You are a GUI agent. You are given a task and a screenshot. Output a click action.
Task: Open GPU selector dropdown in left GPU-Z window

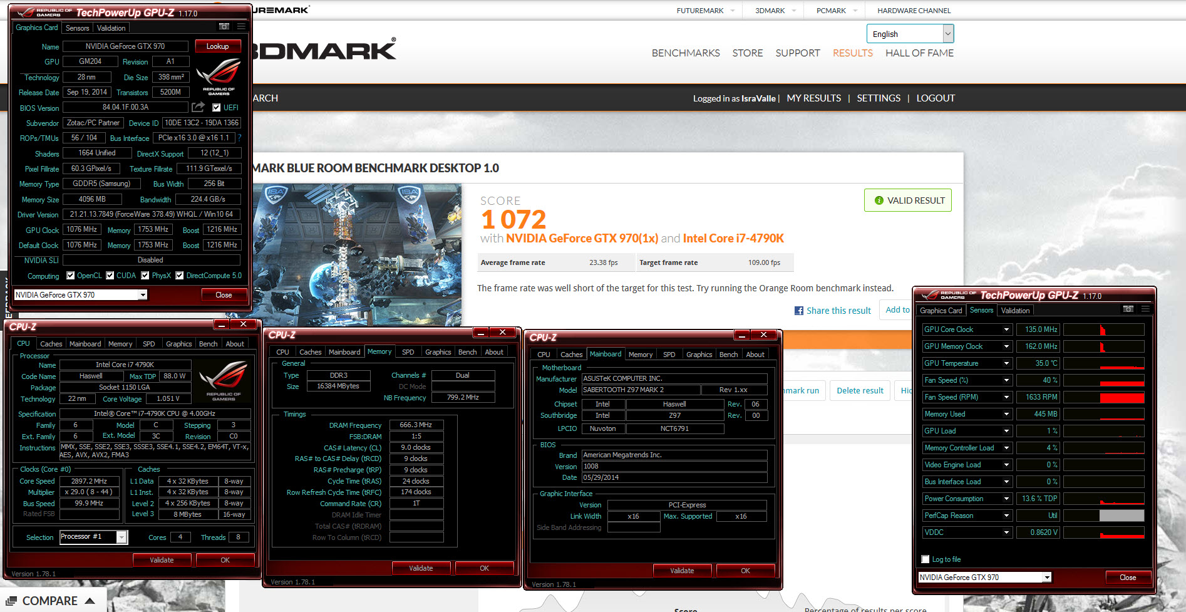tap(143, 295)
